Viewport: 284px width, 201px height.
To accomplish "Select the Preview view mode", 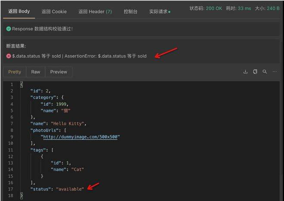I will pyautogui.click(x=59, y=72).
